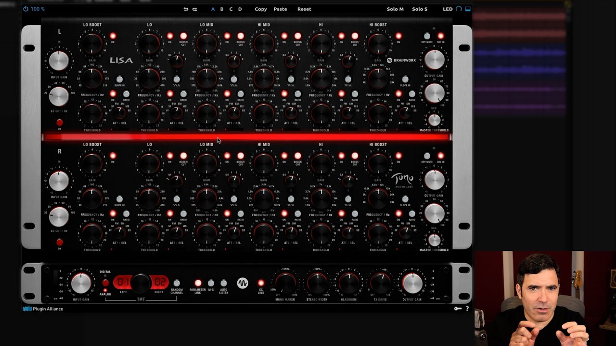This screenshot has height=346, width=616.
Task: Open the license key icon
Action: (458, 309)
